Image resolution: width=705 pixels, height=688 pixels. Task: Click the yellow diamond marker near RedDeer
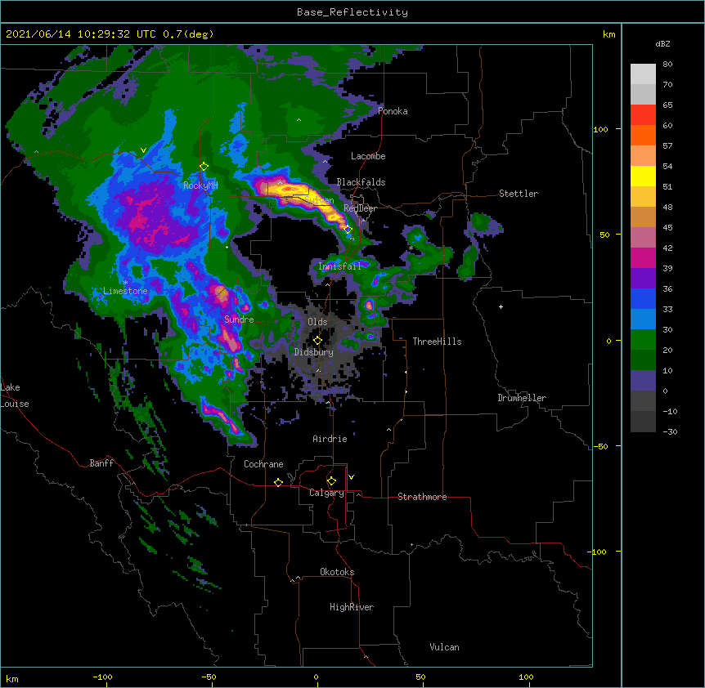[x=348, y=230]
